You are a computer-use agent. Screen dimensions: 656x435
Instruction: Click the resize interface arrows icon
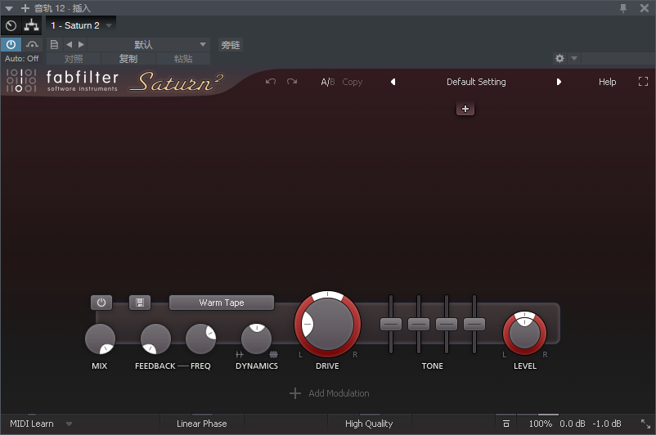(x=645, y=424)
